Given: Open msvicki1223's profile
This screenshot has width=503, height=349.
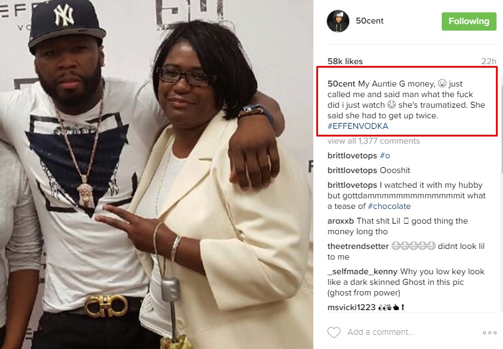Looking at the screenshot, I should tap(351, 307).
